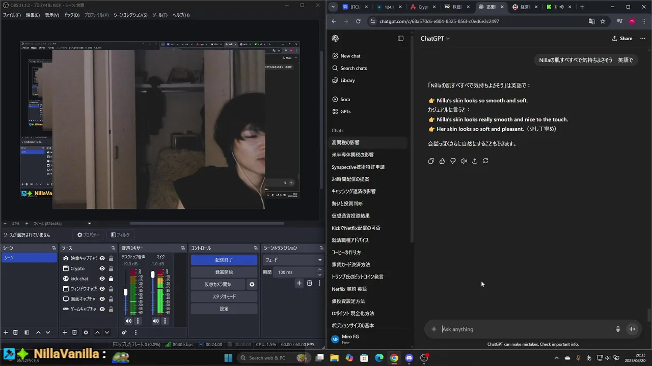Open the フェード transition dropdown
The image size is (652, 366).
pyautogui.click(x=293, y=260)
